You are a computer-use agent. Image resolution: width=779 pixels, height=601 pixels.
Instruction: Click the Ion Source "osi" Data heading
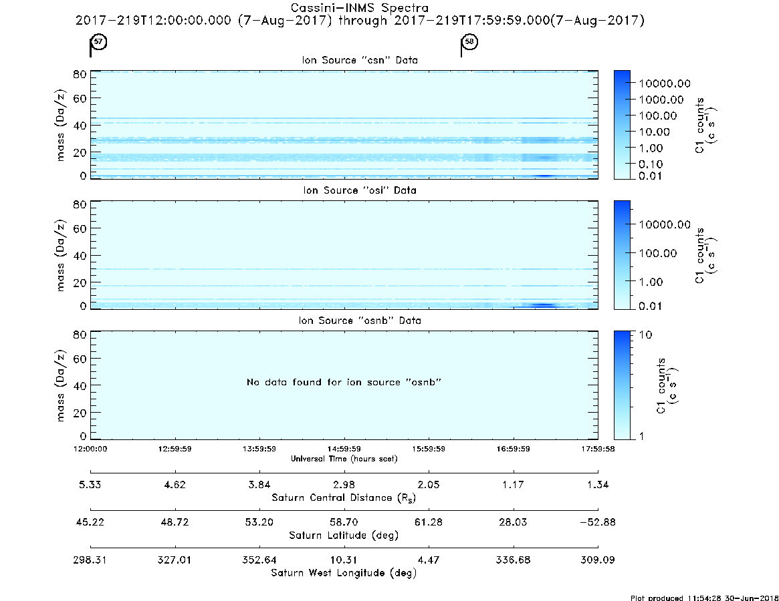360,190
